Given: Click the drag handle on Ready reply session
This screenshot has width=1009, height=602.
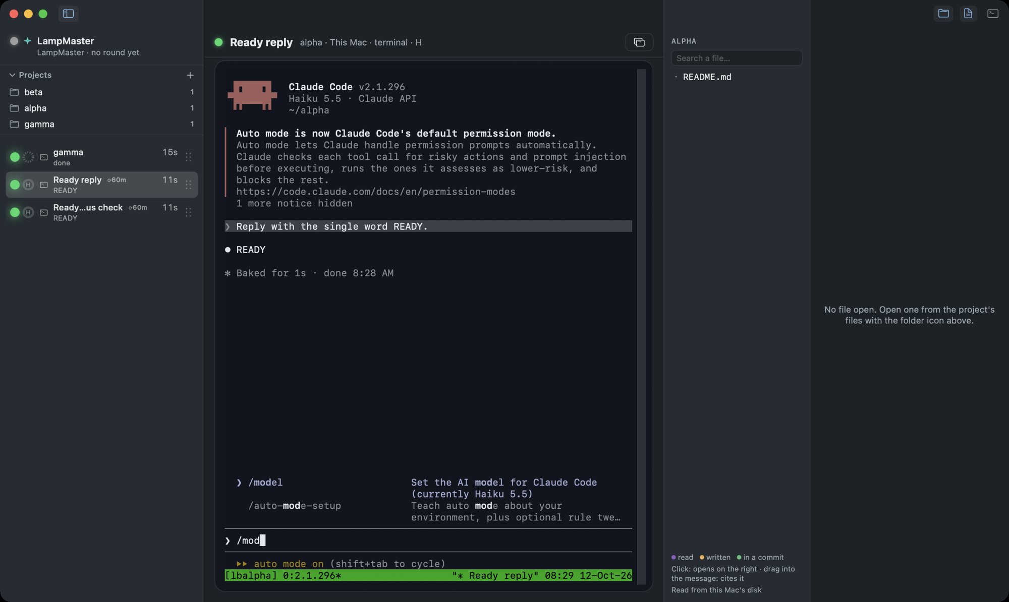Looking at the screenshot, I should pos(188,185).
